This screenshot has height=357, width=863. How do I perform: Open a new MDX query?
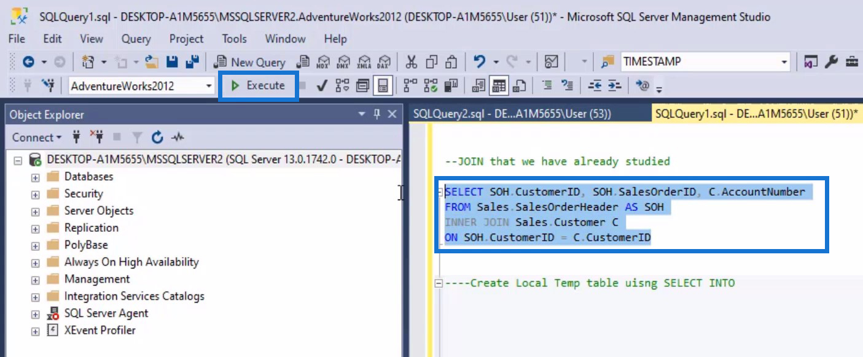(322, 62)
